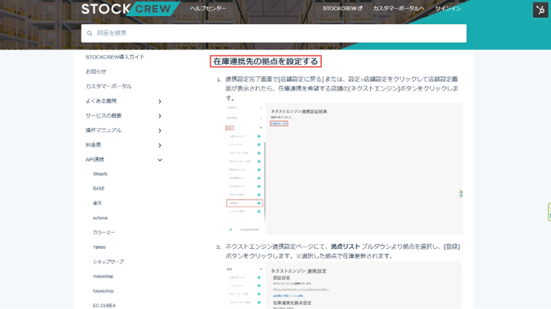Click the ネクストエンジン 連携設定 screenshot
The width and height of the screenshot is (551, 309).
[344, 286]
